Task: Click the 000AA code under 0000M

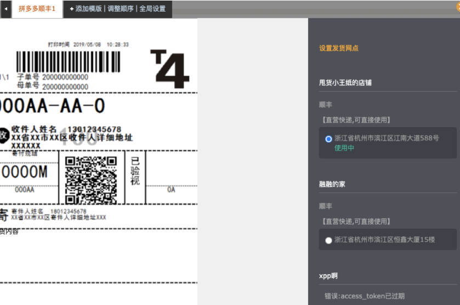Action: pos(25,190)
